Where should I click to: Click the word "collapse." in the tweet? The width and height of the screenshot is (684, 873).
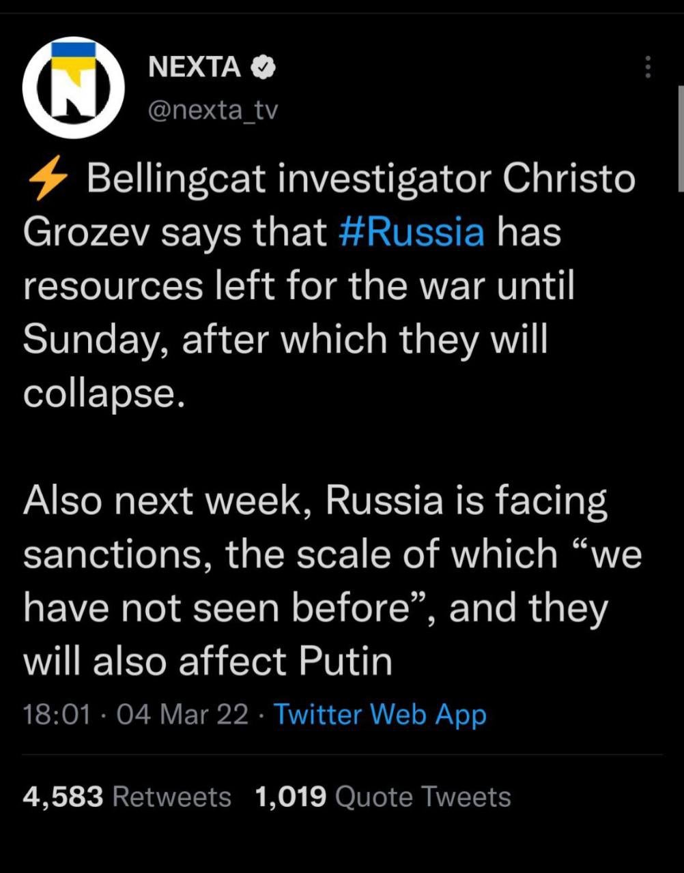104,394
